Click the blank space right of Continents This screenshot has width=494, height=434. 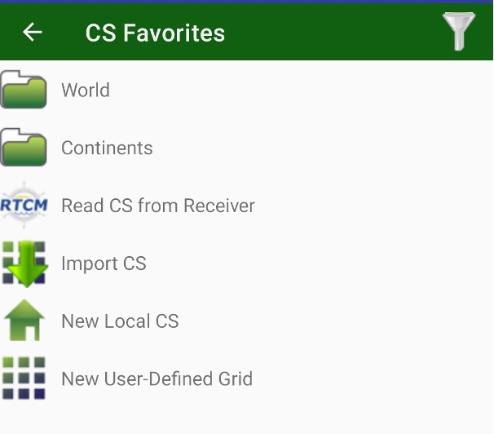click(x=321, y=148)
